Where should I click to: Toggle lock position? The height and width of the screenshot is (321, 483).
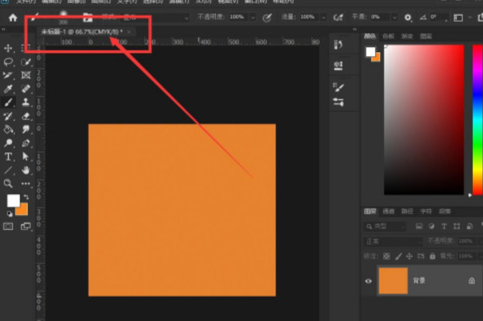(x=409, y=256)
